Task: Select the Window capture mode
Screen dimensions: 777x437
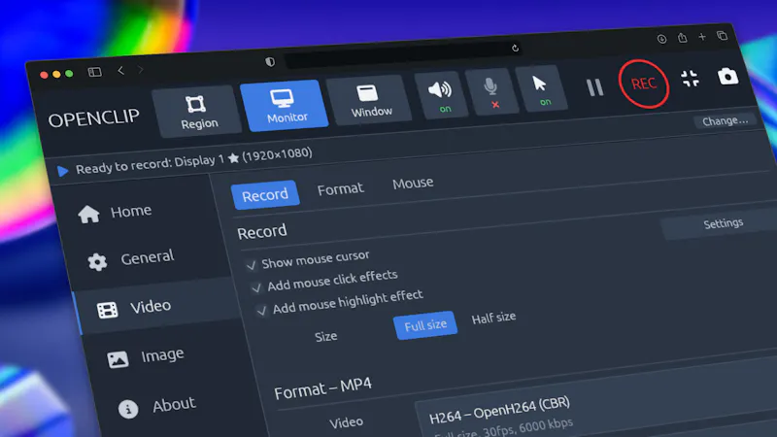Action: tap(370, 100)
